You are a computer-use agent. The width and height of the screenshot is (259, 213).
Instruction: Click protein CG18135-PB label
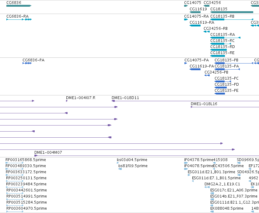click(226, 60)
